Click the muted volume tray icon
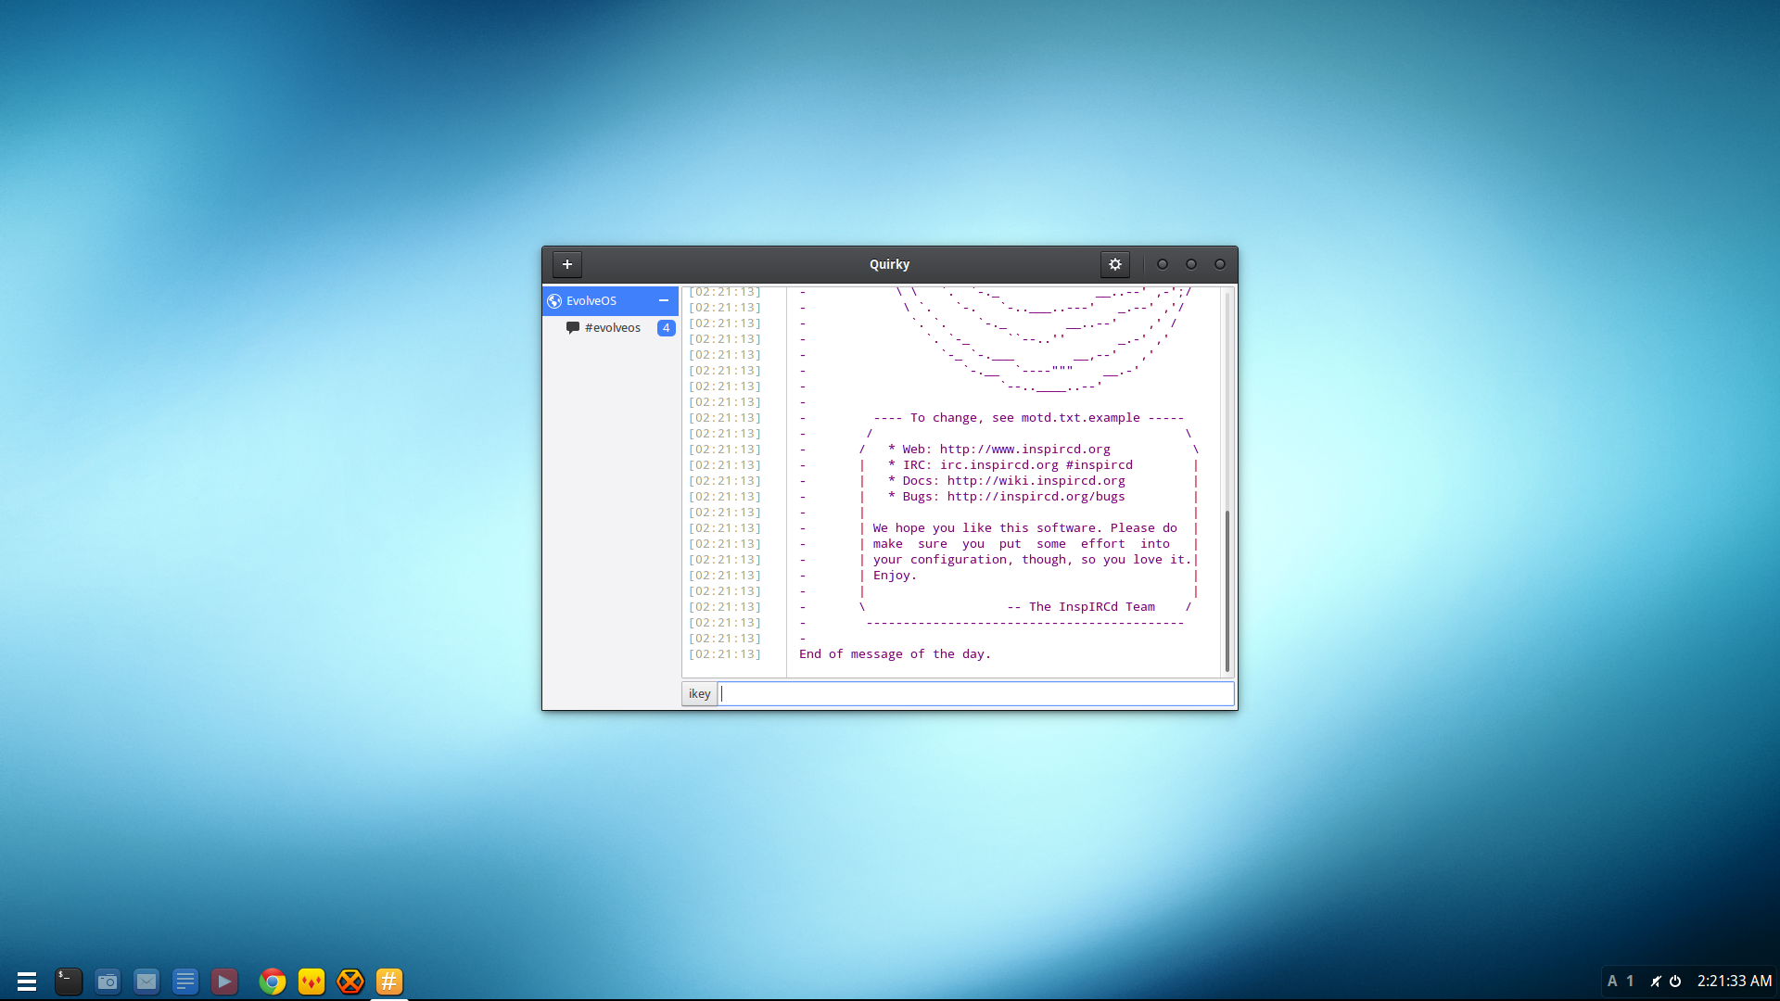 point(1656,982)
